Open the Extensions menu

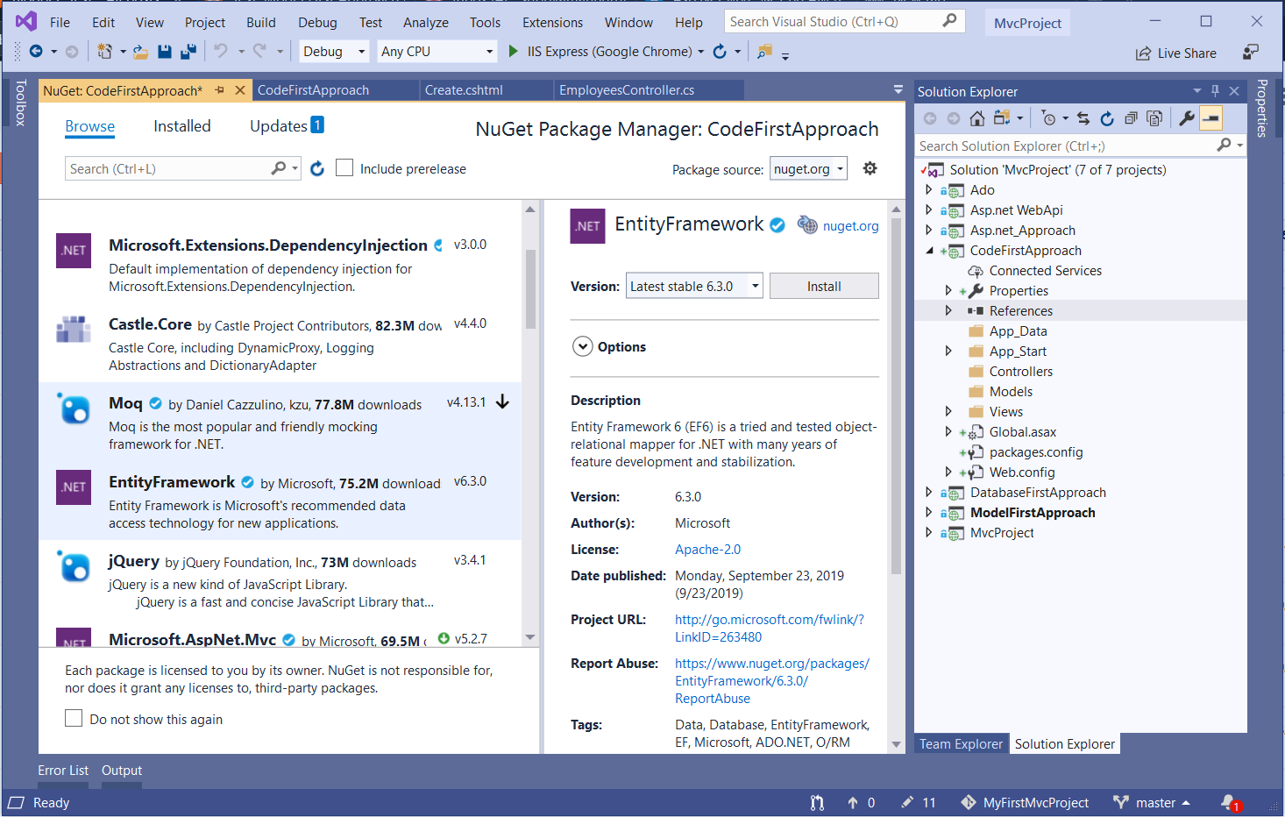click(x=552, y=22)
